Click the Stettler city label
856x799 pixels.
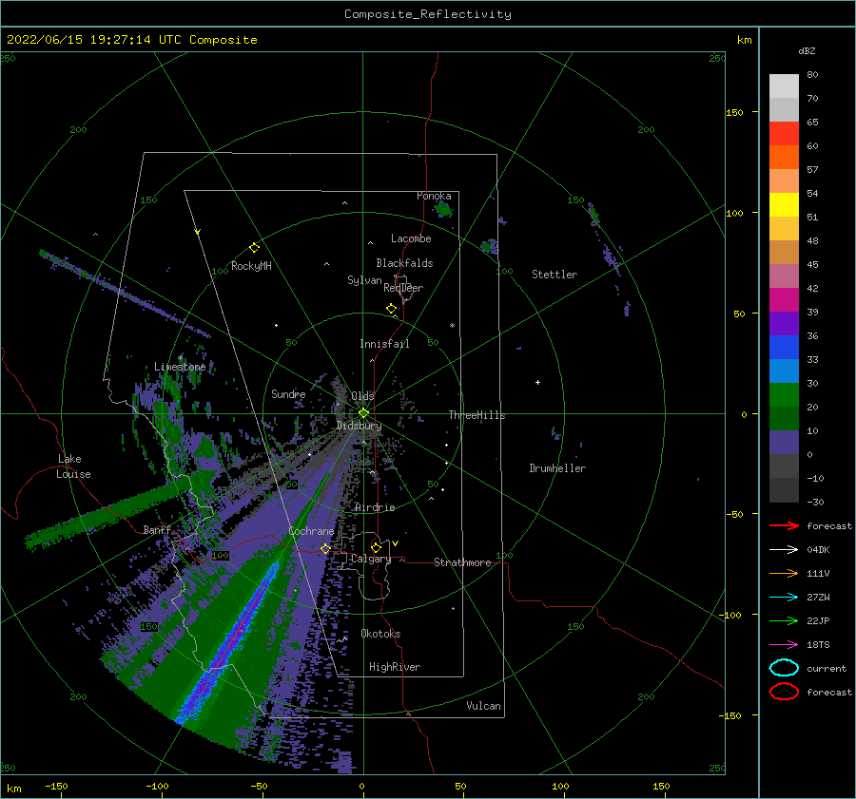[554, 275]
